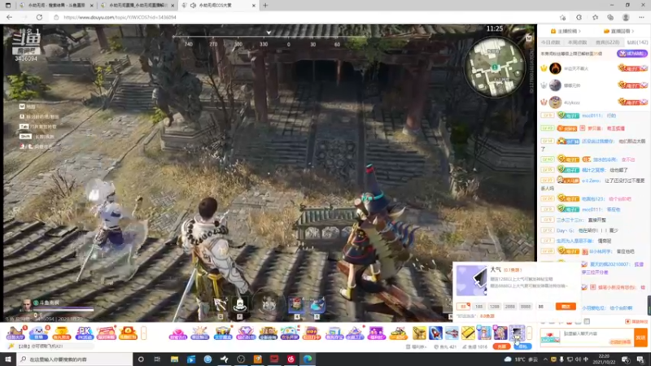Image resolution: width=651 pixels, height=366 pixels.
Task: Open the gold trophy activity icon
Action: coord(61,333)
